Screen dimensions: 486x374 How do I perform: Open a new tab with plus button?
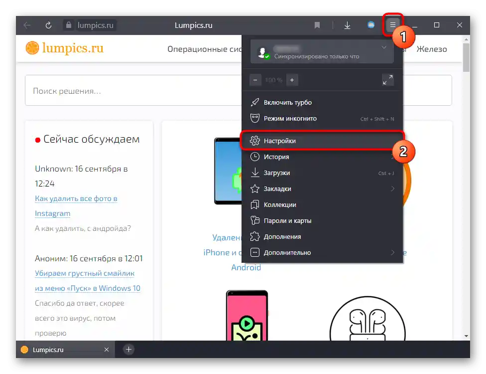[128, 350]
